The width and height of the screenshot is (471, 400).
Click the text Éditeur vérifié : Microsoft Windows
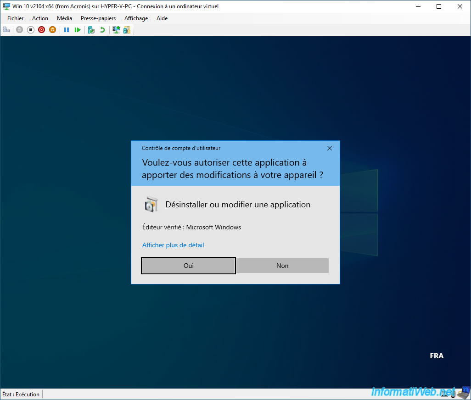pyautogui.click(x=191, y=227)
